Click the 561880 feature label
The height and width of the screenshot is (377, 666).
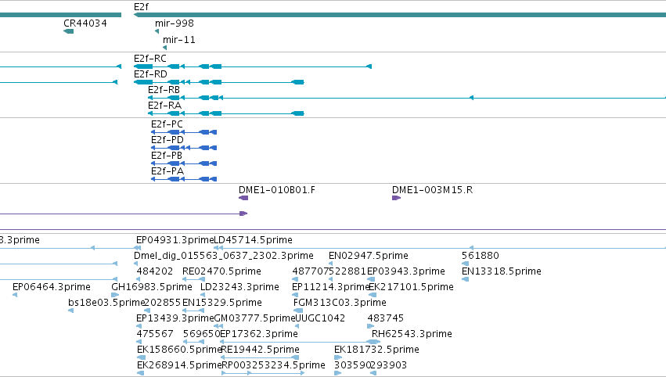tap(480, 256)
